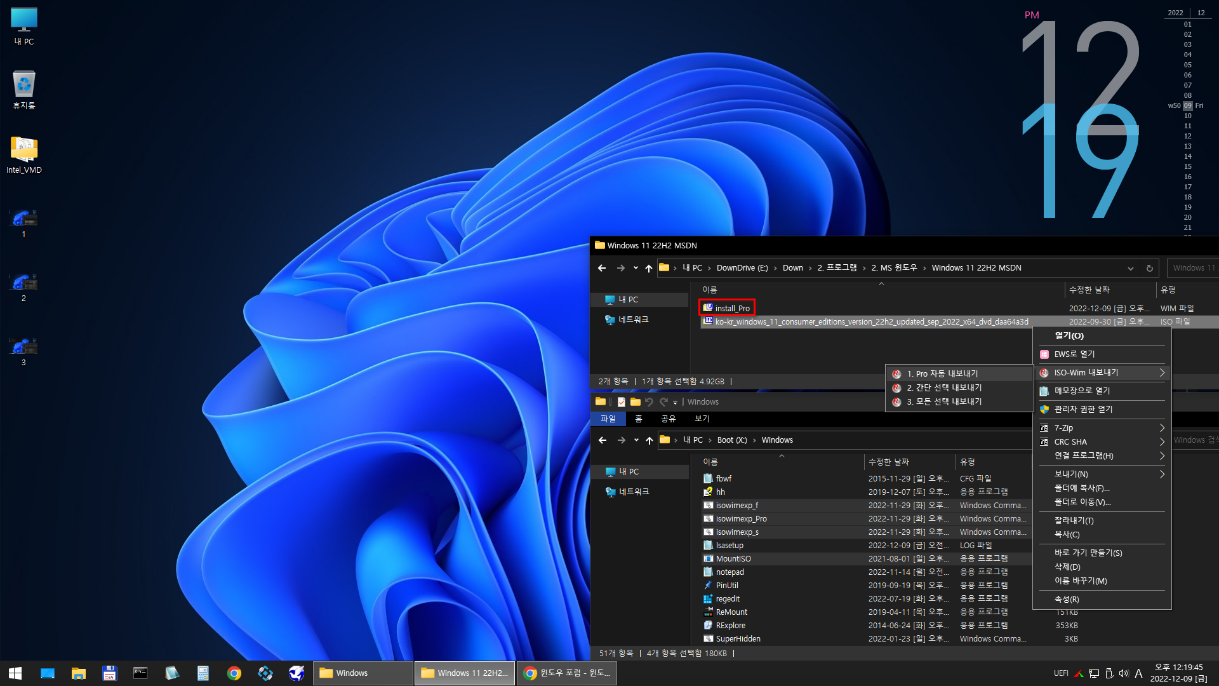Screen dimensions: 1219x686
Task: Expand the 보내기(N) submenu
Action: 1102,474
